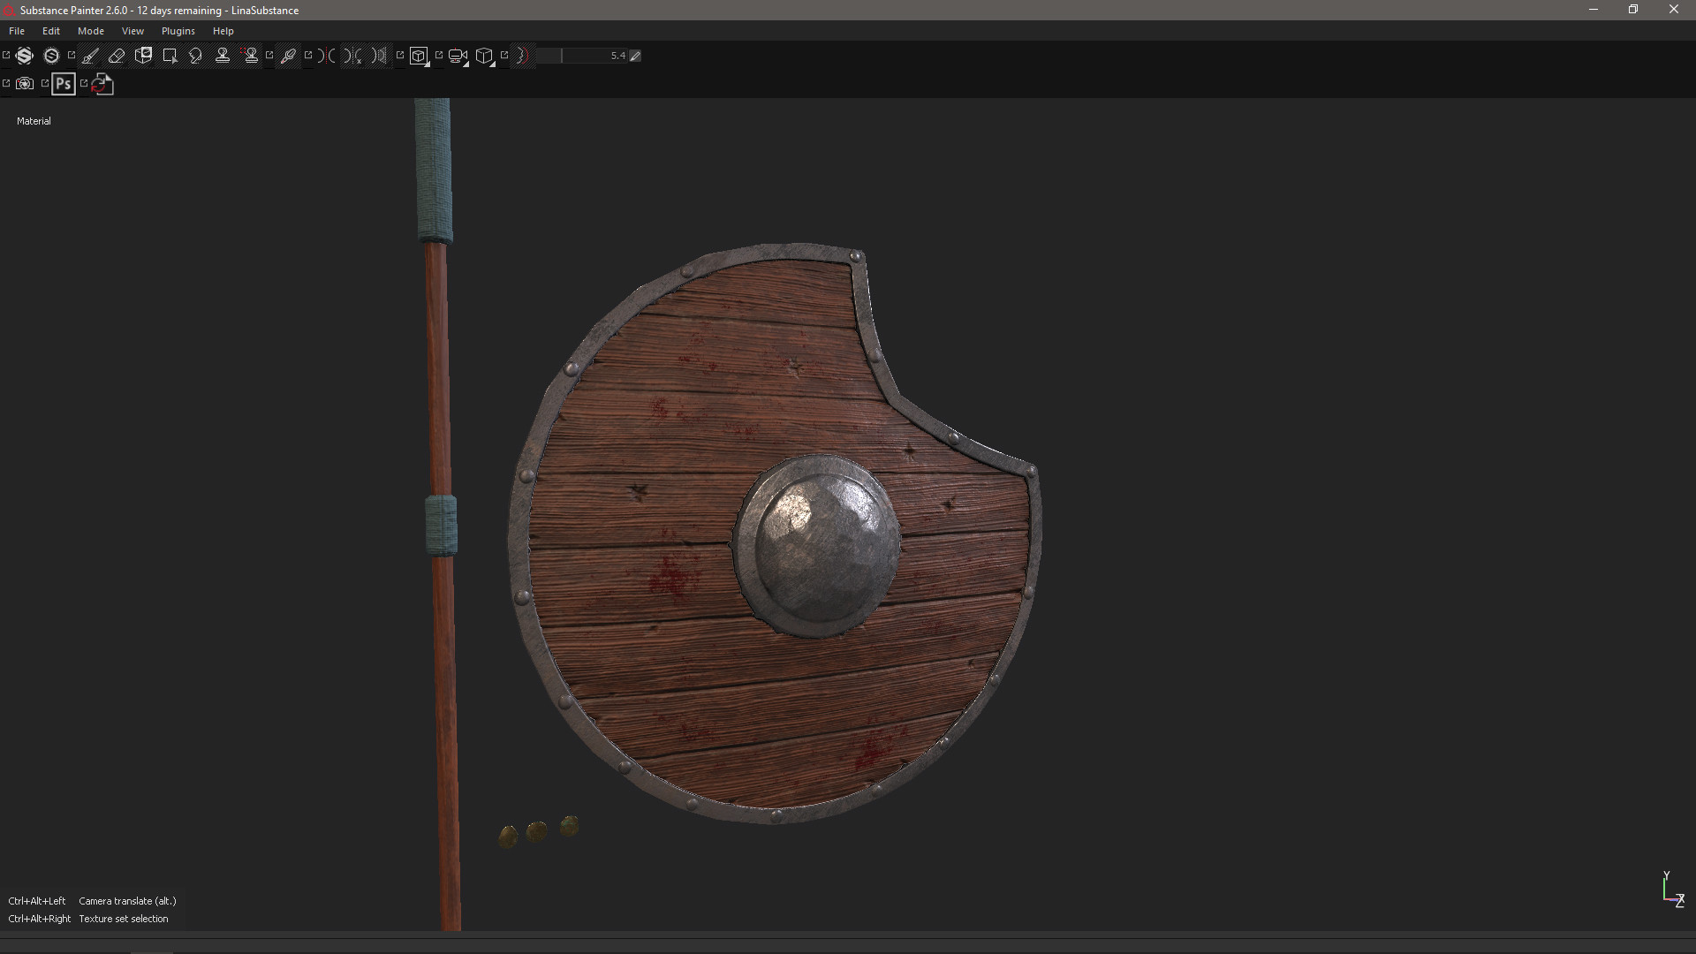The width and height of the screenshot is (1696, 954).
Task: Toggle the Lazy mouse option
Action: point(522,56)
